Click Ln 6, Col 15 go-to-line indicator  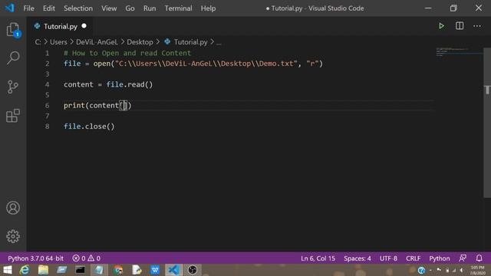click(x=318, y=258)
